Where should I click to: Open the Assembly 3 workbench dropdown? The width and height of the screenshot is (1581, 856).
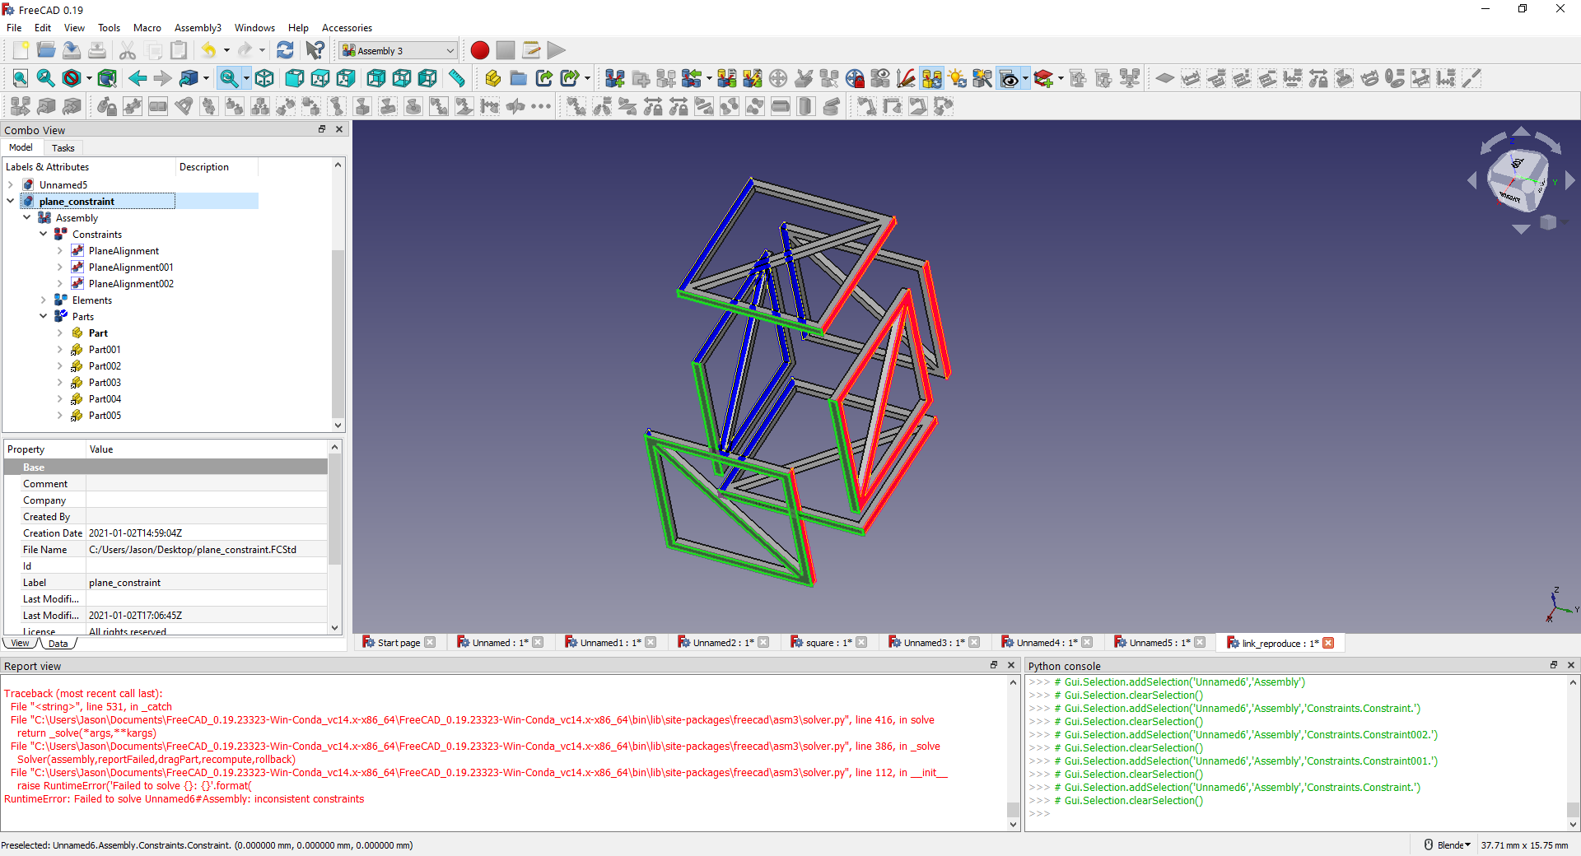(x=398, y=50)
